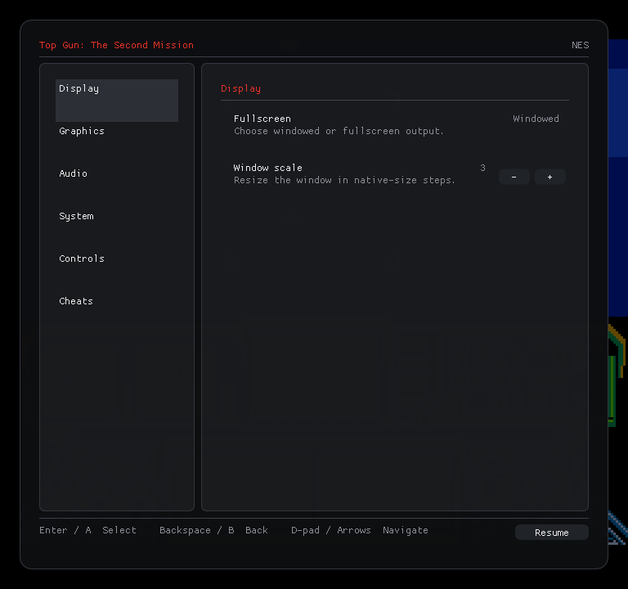Decrease window scale with minus button

(514, 177)
